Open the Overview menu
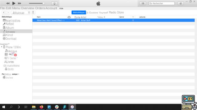 (27, 8)
